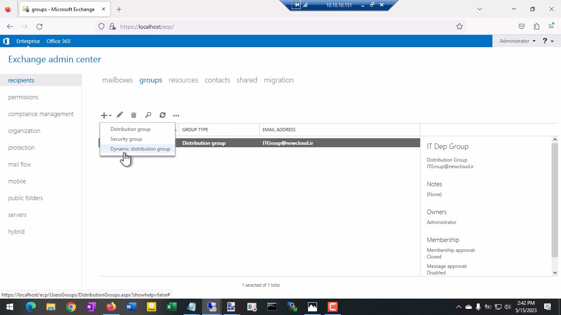Image resolution: width=561 pixels, height=315 pixels.
Task: Show hidden system tray icons
Action: 459,307
